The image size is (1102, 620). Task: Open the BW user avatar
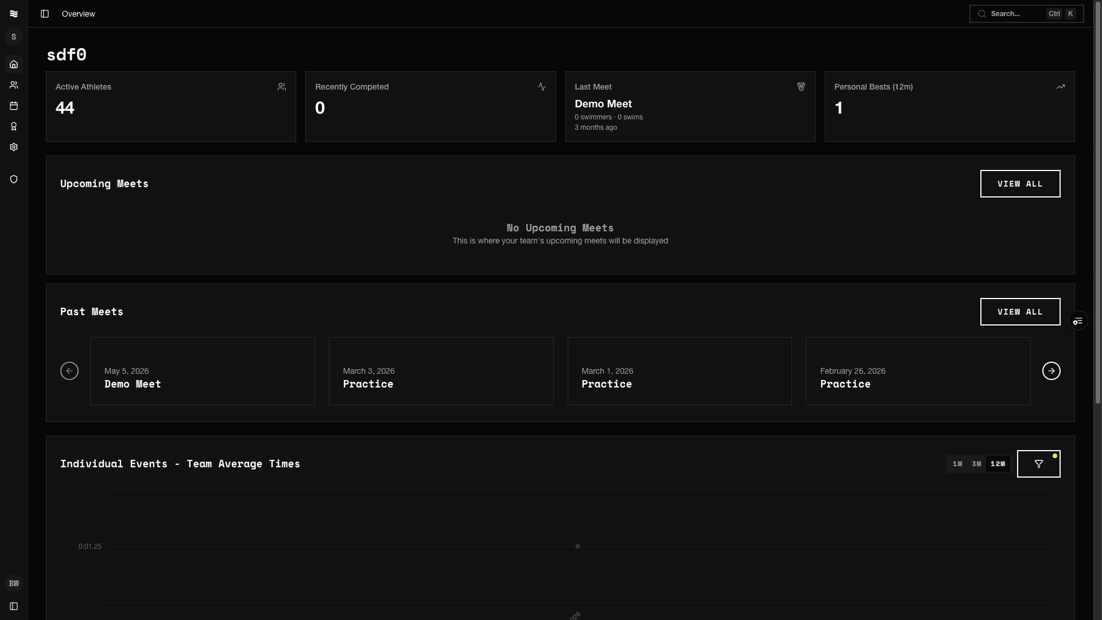pyautogui.click(x=14, y=583)
